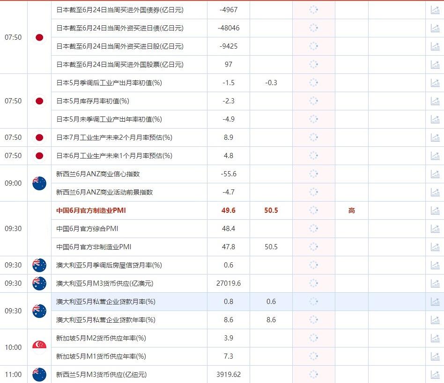This screenshot has height=383, width=444.
Task: Open chart for 新加坡5月M2货币供应年率
Action: coord(435,338)
